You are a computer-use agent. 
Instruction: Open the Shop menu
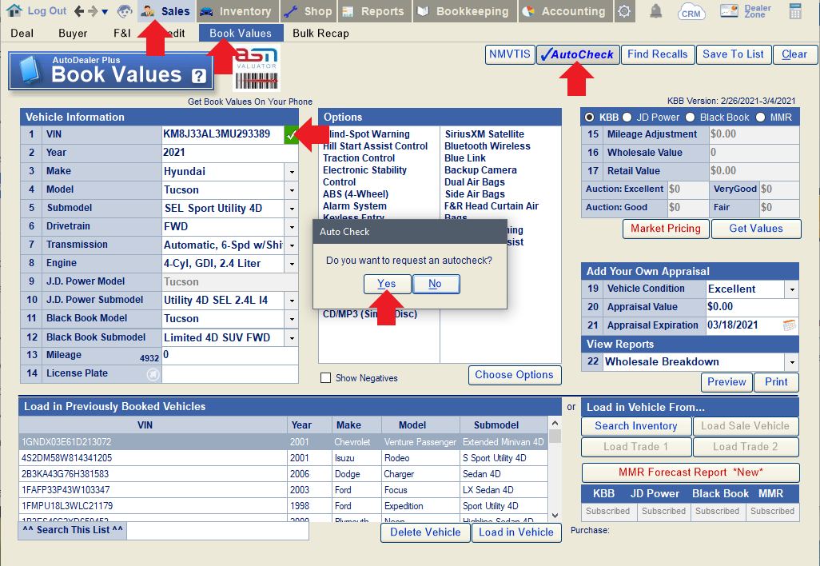click(308, 11)
